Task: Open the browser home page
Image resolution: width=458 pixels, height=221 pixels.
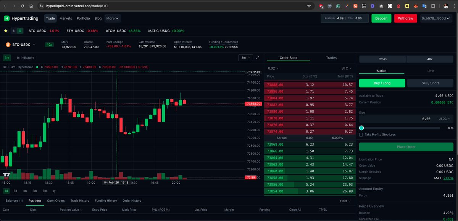Action: tap(31, 6)
